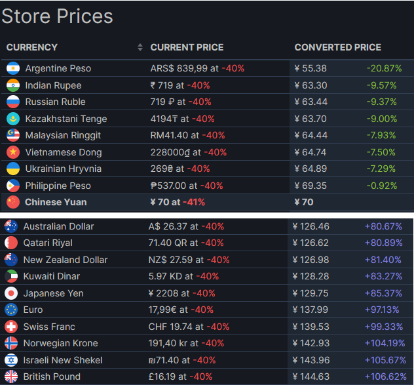Select the Japanese Yen currency name
The image size is (414, 385).
[x=53, y=293]
